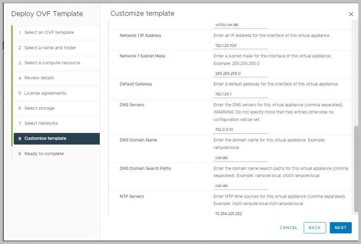
Task: Click the Network 1 Subnet Mask field
Action: [240, 74]
